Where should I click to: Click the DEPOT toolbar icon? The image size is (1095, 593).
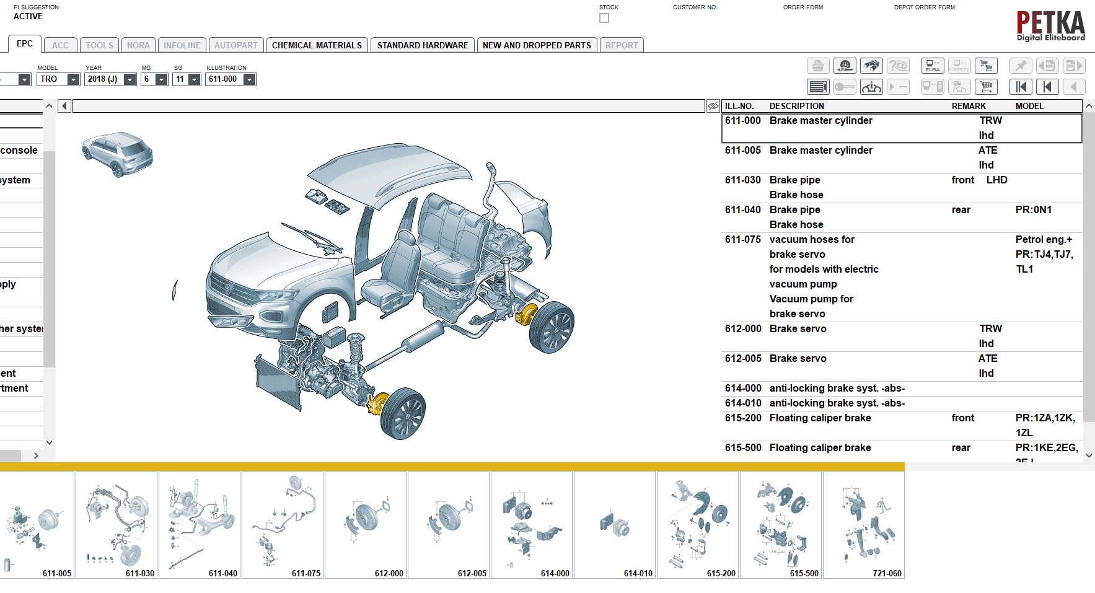tap(959, 66)
